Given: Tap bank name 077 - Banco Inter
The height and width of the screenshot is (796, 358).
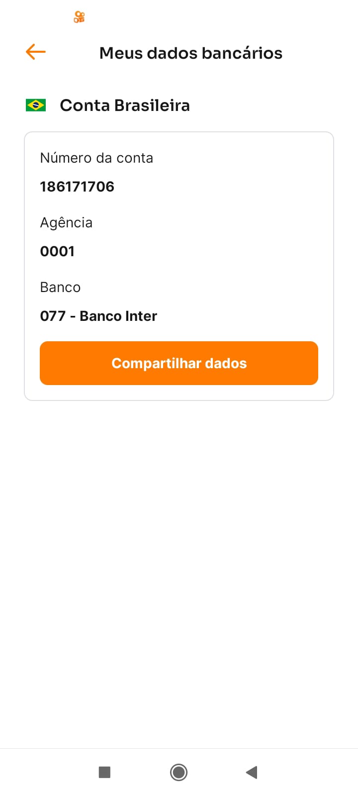Looking at the screenshot, I should (x=98, y=316).
